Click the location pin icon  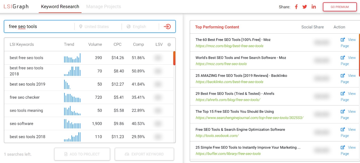[81, 27]
